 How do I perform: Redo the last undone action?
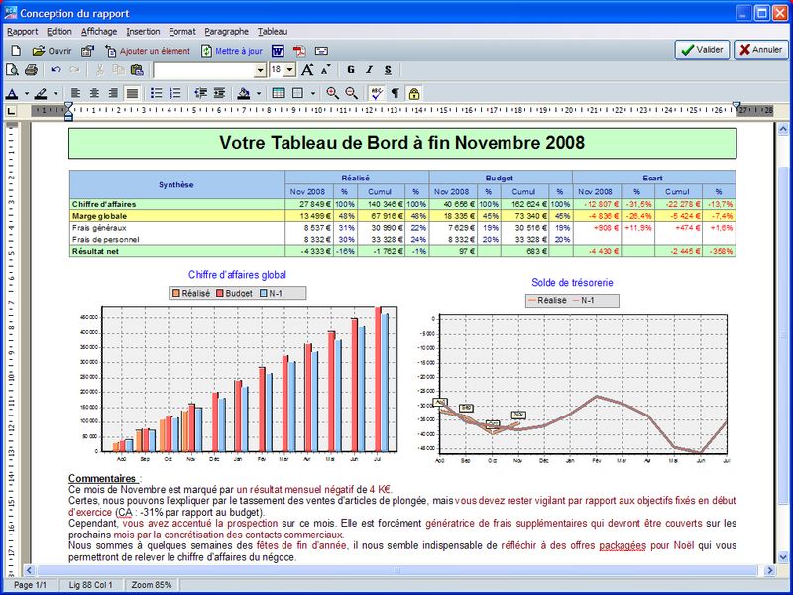click(x=74, y=69)
